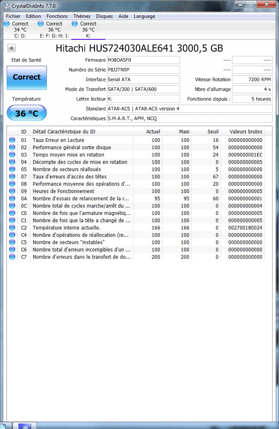Open the Thèmes menu
The image size is (279, 429).
[82, 16]
